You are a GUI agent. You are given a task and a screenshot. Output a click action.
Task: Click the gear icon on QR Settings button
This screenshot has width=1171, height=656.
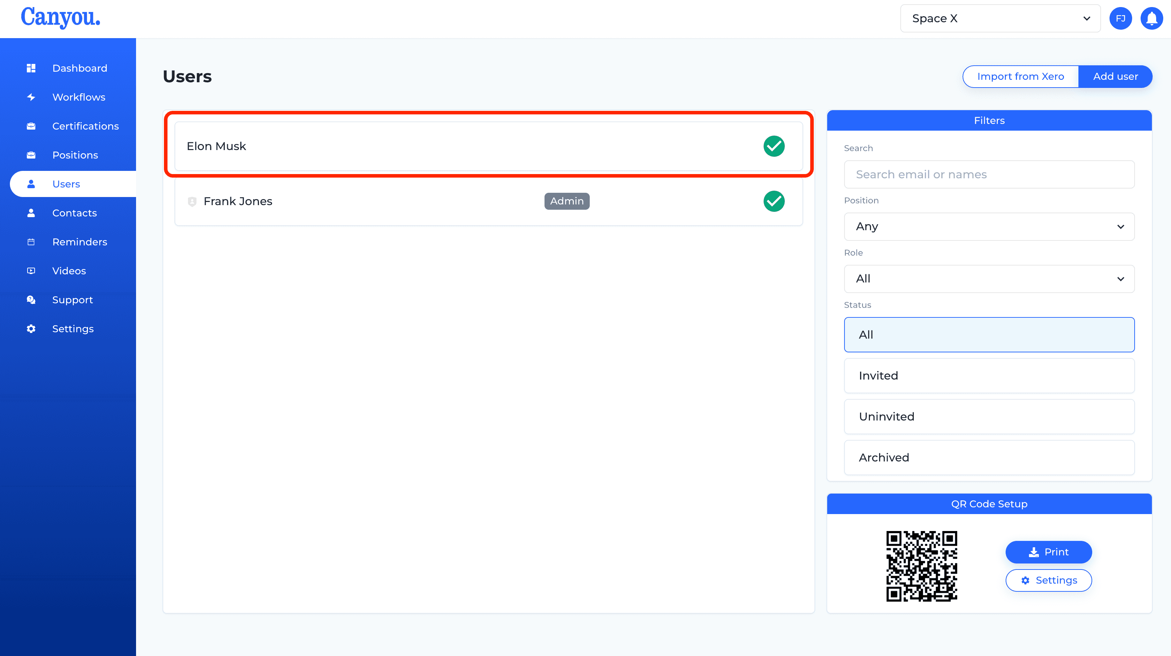pyautogui.click(x=1025, y=580)
